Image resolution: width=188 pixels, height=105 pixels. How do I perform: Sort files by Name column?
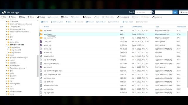46,27
